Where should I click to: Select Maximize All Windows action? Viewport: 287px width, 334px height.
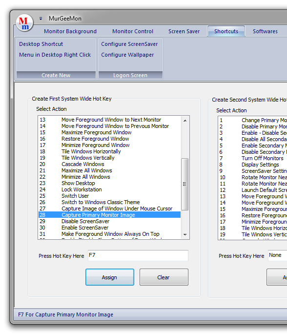[x=110, y=170]
